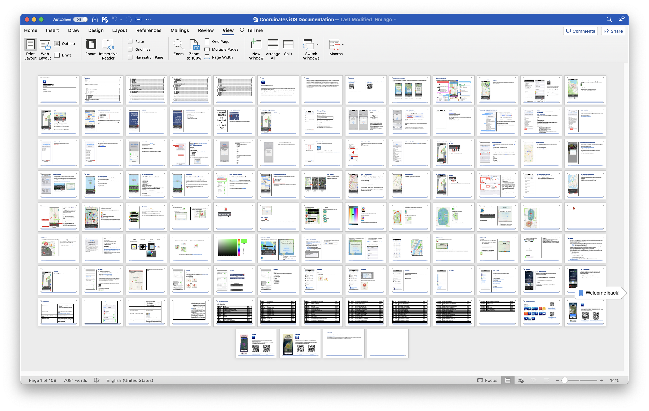Image resolution: width=649 pixels, height=411 pixels.
Task: Split the document window
Action: click(288, 45)
